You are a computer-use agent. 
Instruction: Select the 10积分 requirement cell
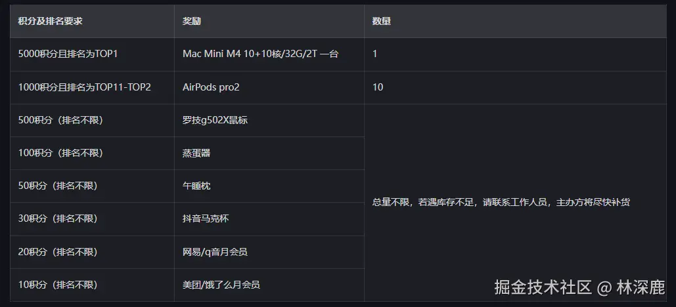click(x=58, y=285)
